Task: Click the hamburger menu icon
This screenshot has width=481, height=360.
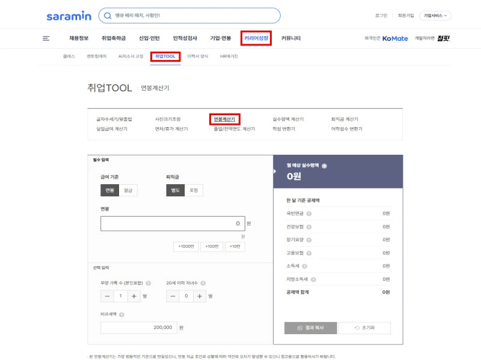Action: [x=46, y=38]
